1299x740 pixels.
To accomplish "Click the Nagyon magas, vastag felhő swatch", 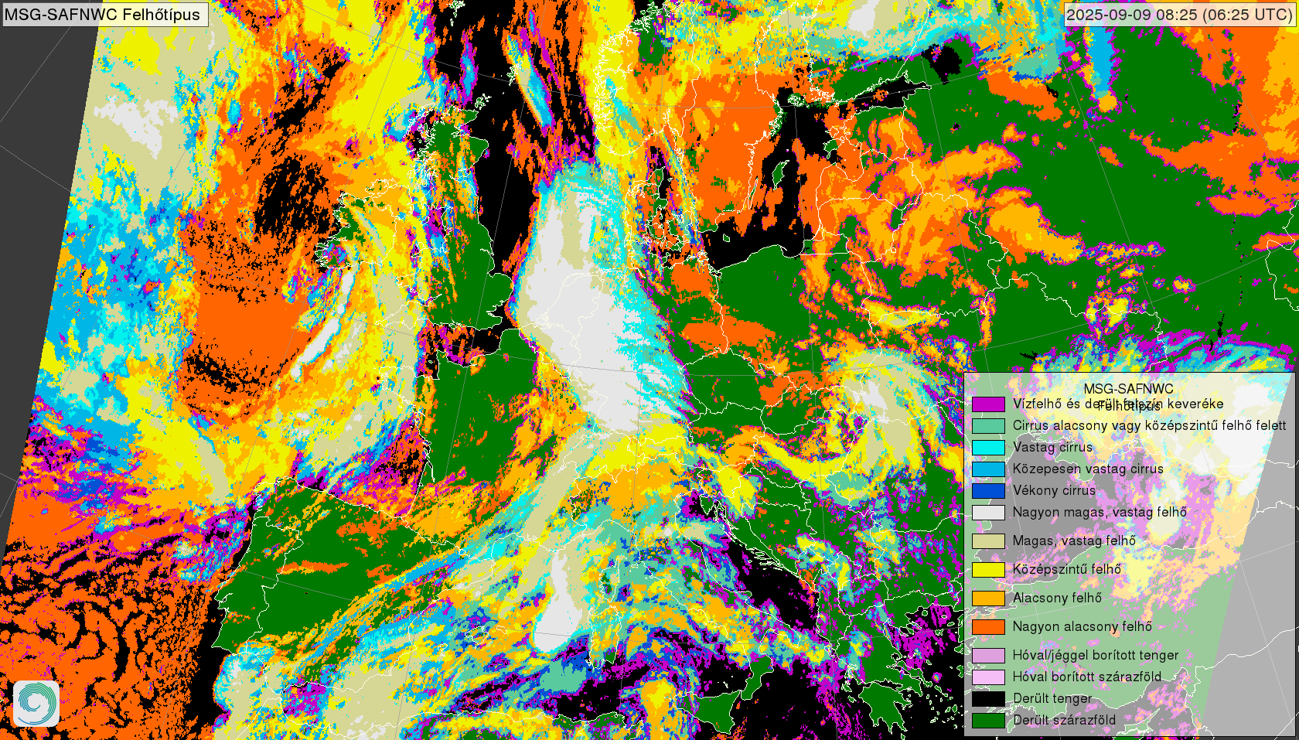I will coord(988,512).
